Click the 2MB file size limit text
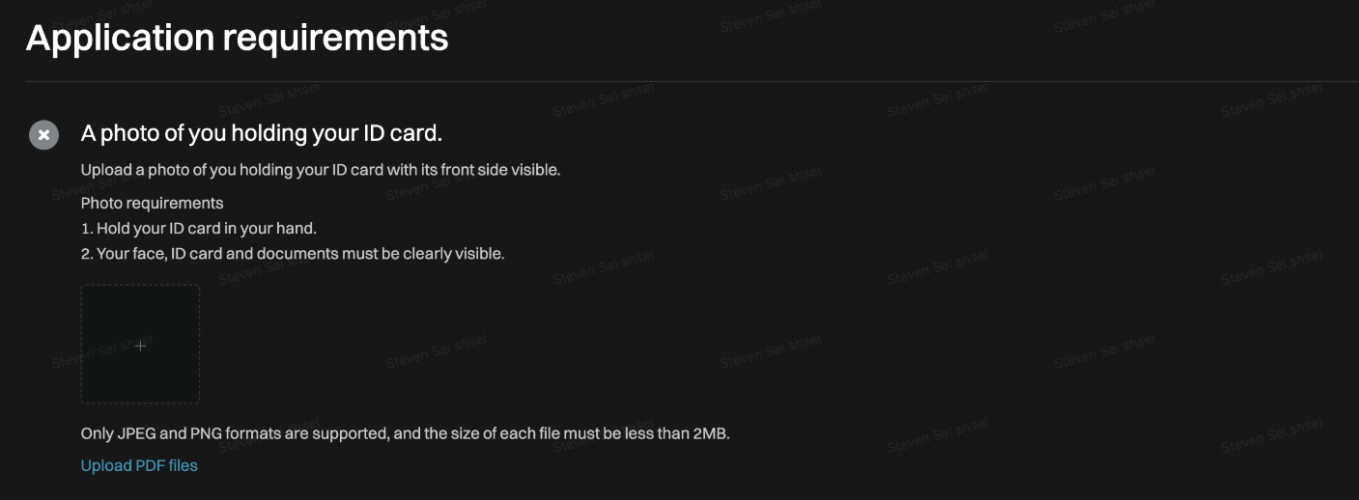Image resolution: width=1359 pixels, height=500 pixels. pyautogui.click(x=710, y=433)
